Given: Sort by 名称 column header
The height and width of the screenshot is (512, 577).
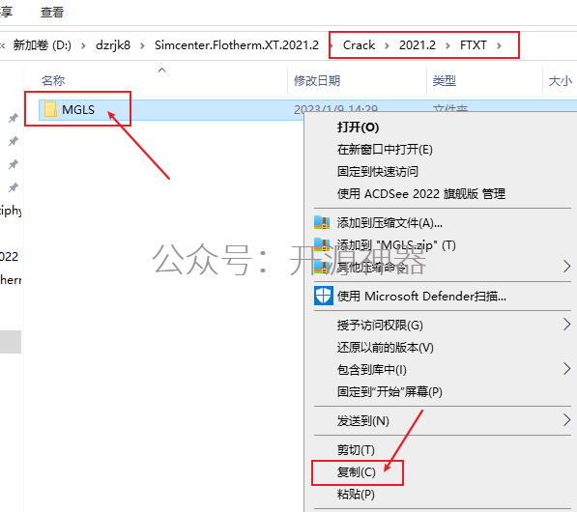Looking at the screenshot, I should point(53,80).
